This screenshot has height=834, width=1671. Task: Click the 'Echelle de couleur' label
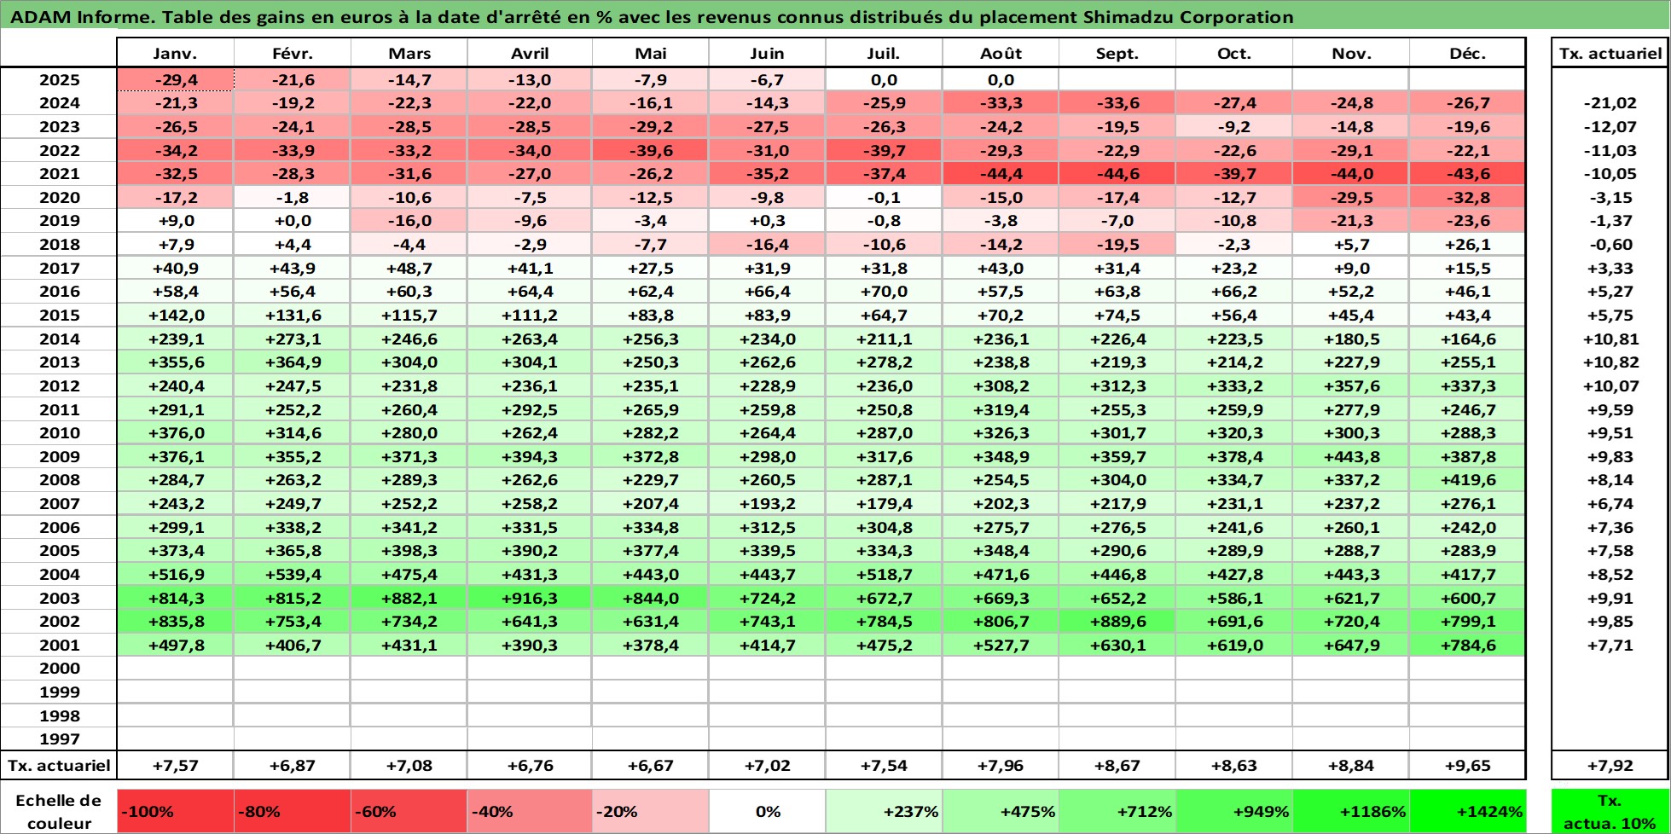(x=59, y=812)
